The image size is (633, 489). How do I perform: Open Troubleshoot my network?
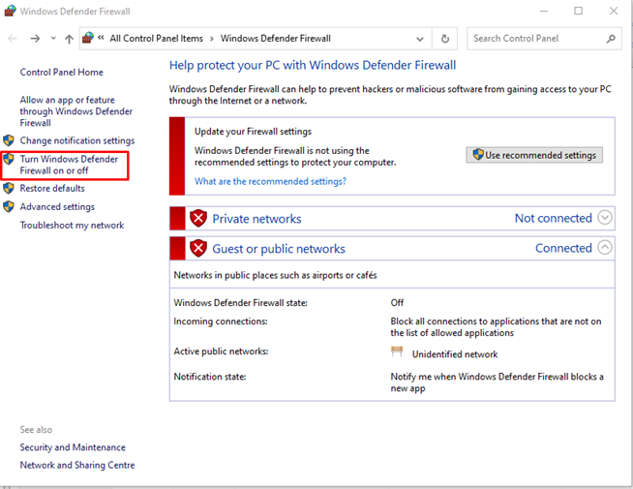point(72,226)
